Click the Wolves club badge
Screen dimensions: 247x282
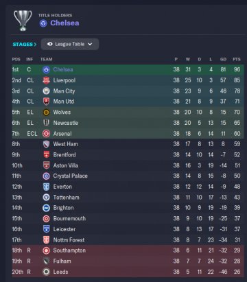point(46,113)
